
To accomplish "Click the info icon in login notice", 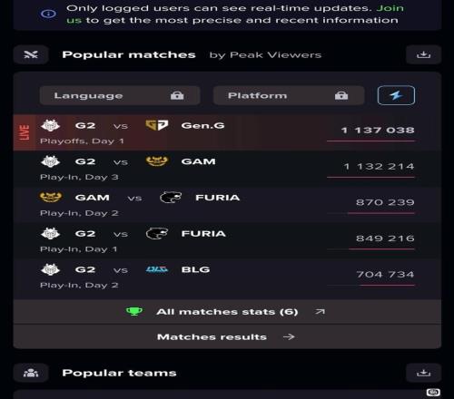I will (x=48, y=14).
